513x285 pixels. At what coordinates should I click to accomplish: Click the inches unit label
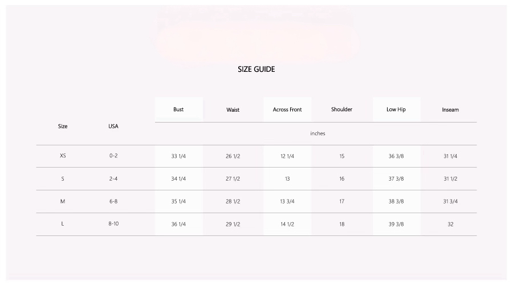(317, 133)
